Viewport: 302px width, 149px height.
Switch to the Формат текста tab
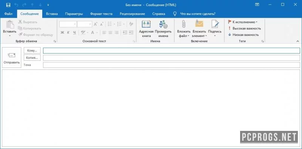pos(101,14)
